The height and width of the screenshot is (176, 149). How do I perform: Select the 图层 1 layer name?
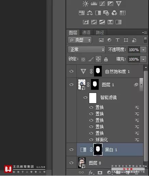[x=108, y=85]
